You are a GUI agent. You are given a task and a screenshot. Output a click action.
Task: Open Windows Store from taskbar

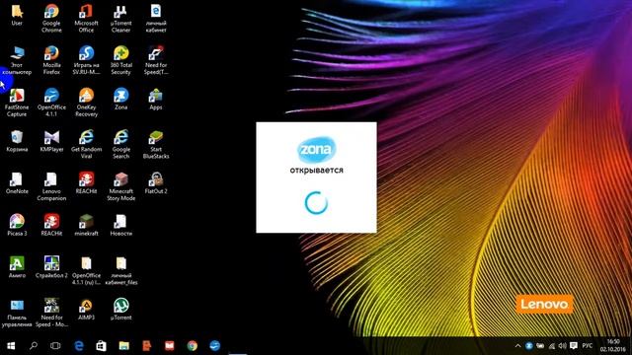click(x=101, y=346)
